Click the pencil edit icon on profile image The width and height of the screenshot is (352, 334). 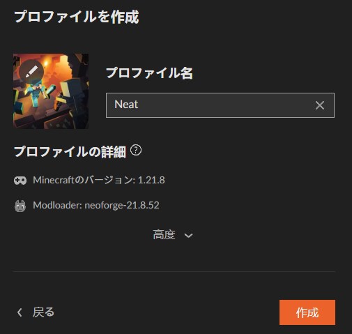[31, 72]
